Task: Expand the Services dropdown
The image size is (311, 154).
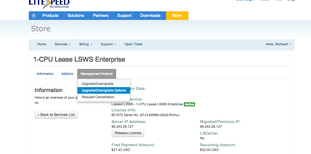Action: click(x=63, y=44)
